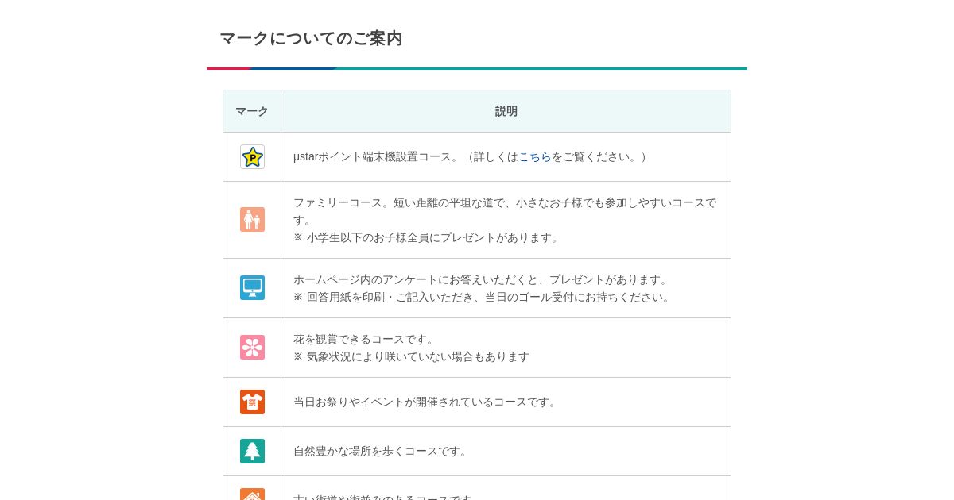Click the note about 気象状況 and blooming
Screen dimensions: 954x500
[x=411, y=356]
